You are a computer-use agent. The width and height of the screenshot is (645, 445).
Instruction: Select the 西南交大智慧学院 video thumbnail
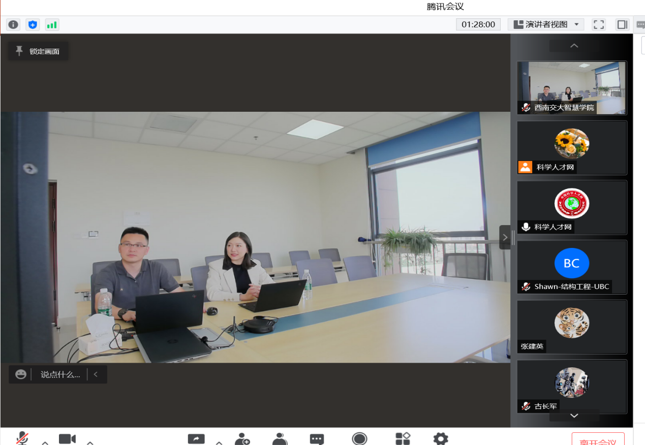click(572, 88)
